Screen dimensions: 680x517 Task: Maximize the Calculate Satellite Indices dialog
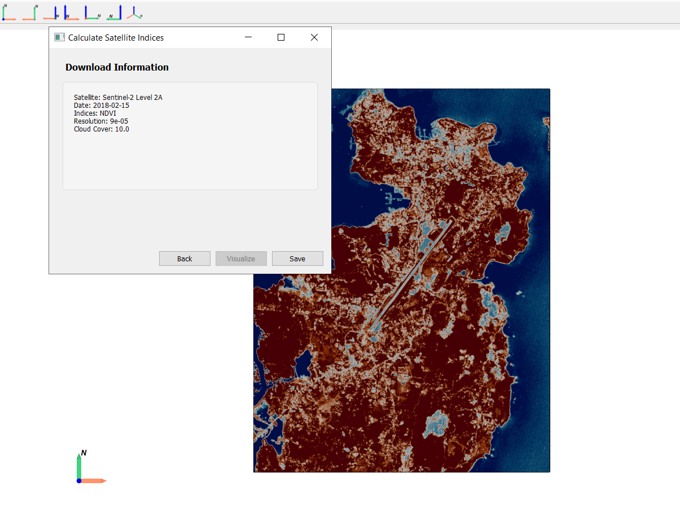click(281, 38)
